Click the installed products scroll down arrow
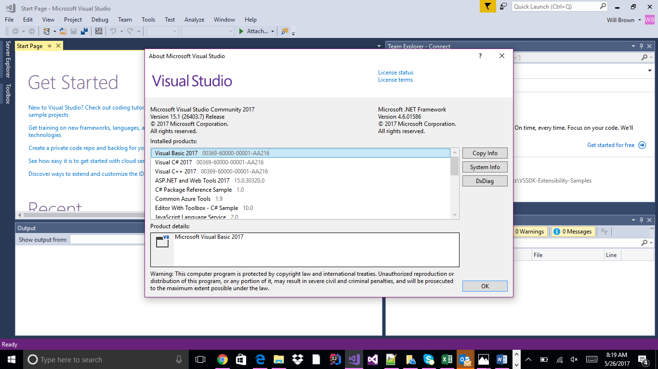658x369 pixels. [x=454, y=215]
